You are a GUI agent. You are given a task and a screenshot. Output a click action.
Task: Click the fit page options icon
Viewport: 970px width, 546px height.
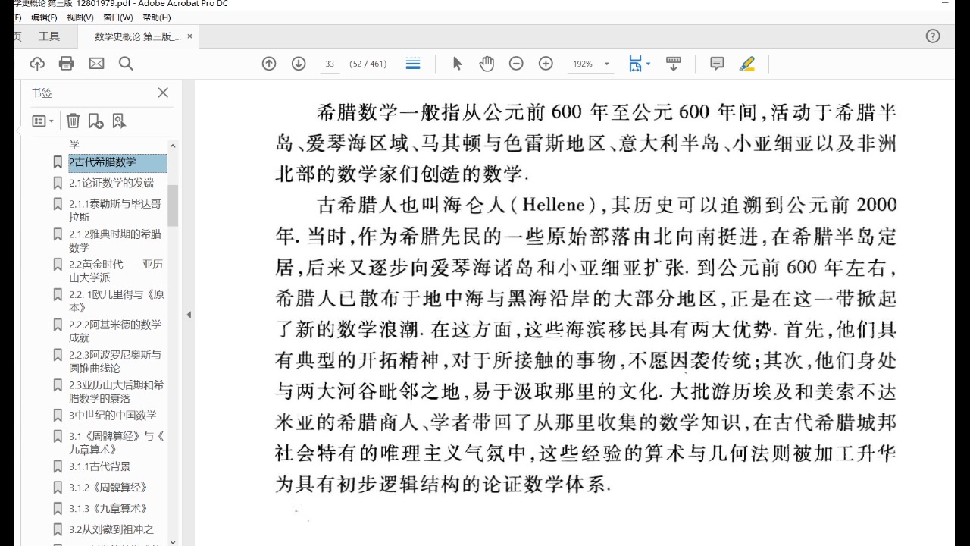coord(635,64)
